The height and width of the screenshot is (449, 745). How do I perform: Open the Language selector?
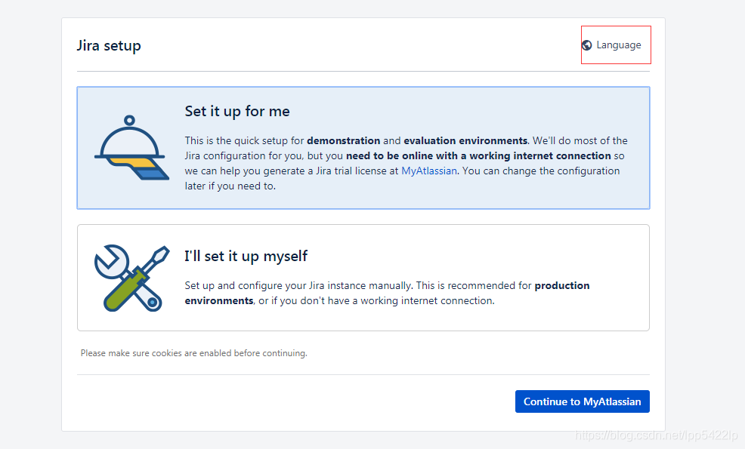611,45
